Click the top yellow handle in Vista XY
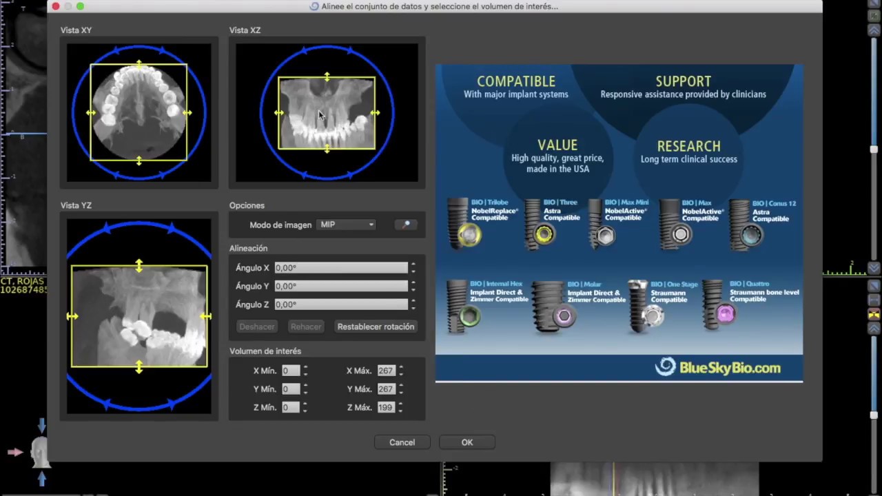882x496 pixels. (x=139, y=65)
